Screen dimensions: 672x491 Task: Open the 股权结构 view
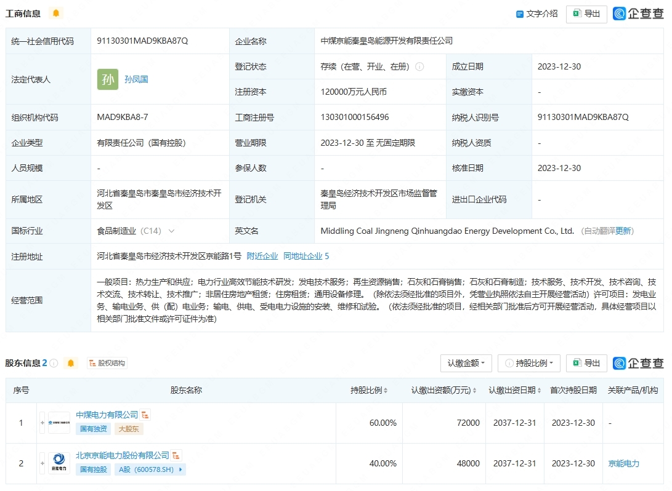(107, 363)
